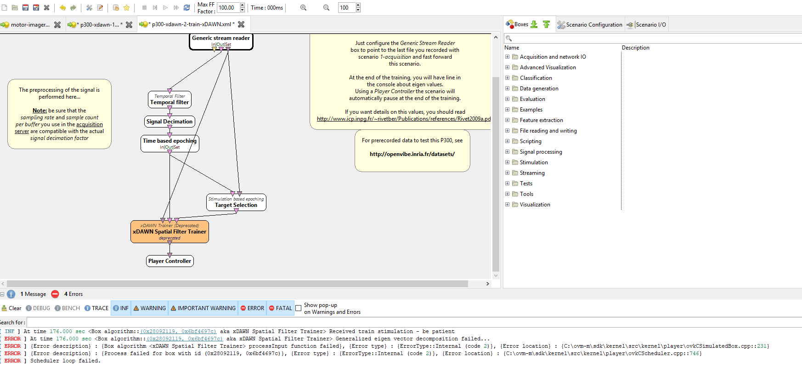
Task: Click the search magnifier icon in Boxes panel
Action: 508,38
